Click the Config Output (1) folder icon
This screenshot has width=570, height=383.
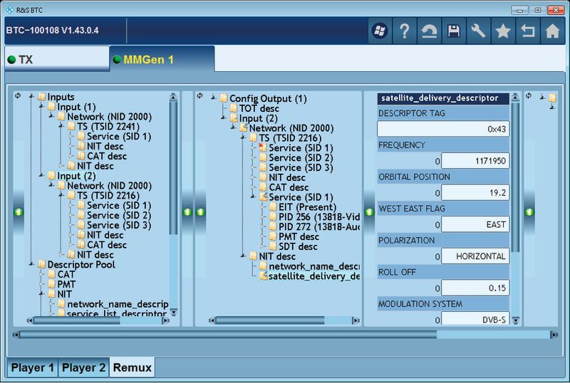coord(224,98)
